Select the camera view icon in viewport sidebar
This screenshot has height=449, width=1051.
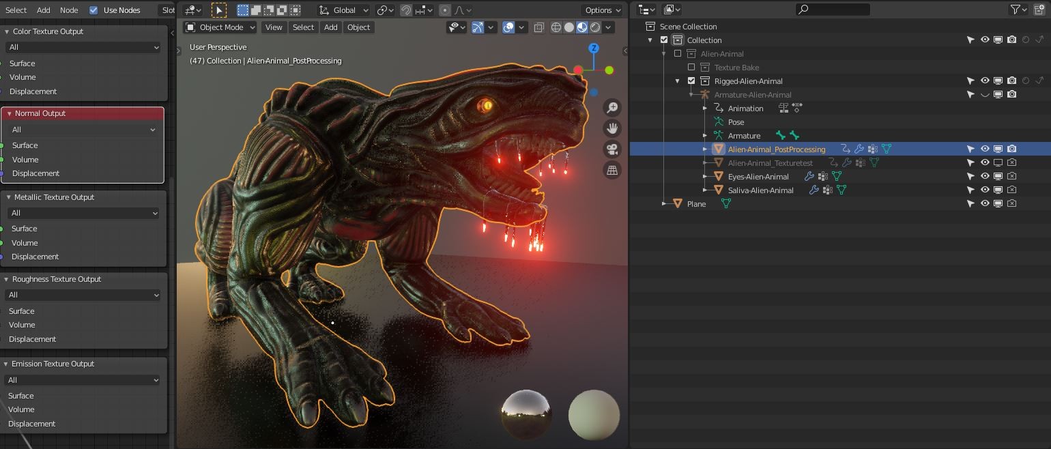pos(612,149)
